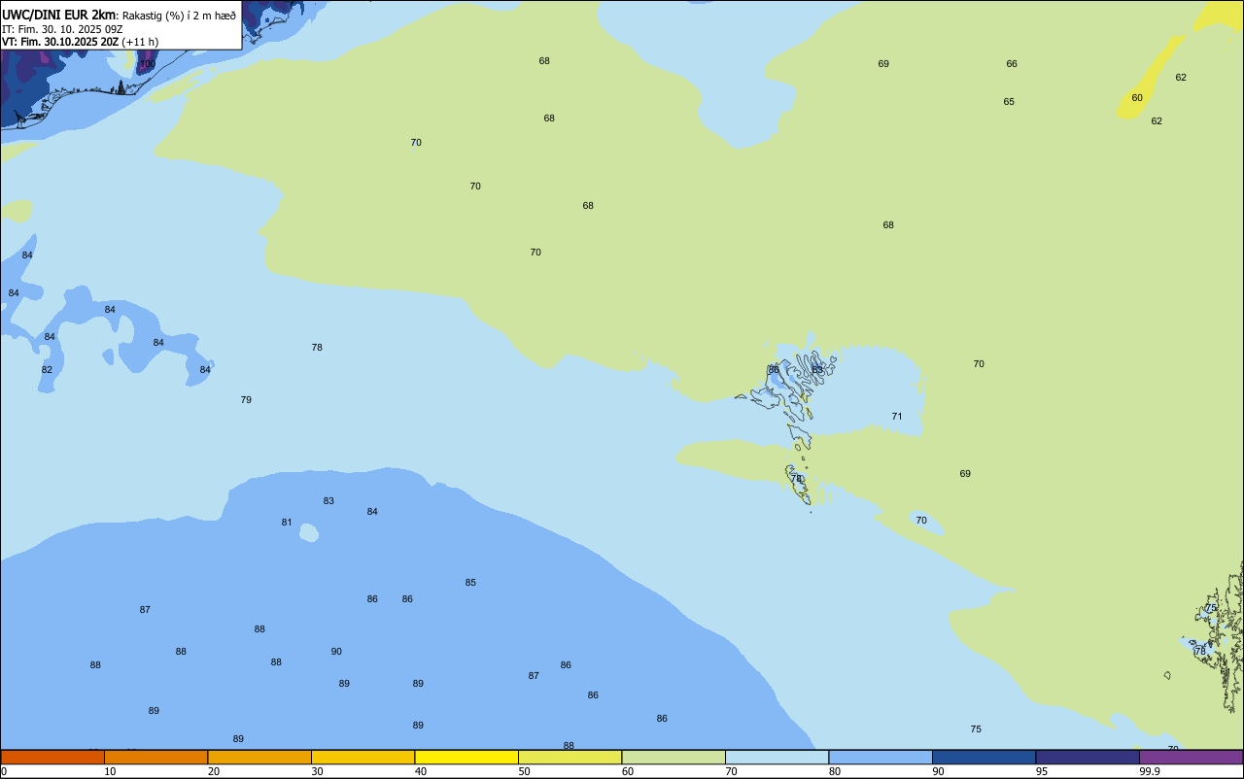
Task: Click the '90' humidity value
Action: tap(336, 652)
